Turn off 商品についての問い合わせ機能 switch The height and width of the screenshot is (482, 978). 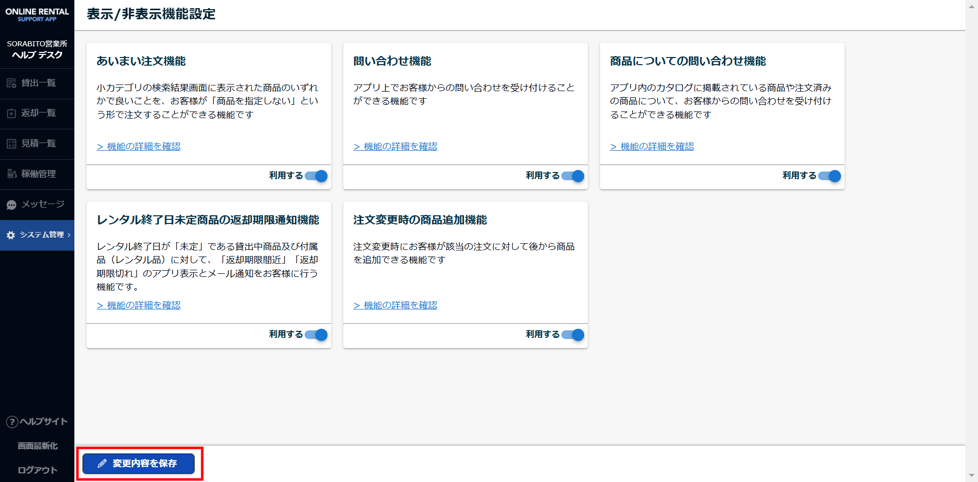pos(830,176)
